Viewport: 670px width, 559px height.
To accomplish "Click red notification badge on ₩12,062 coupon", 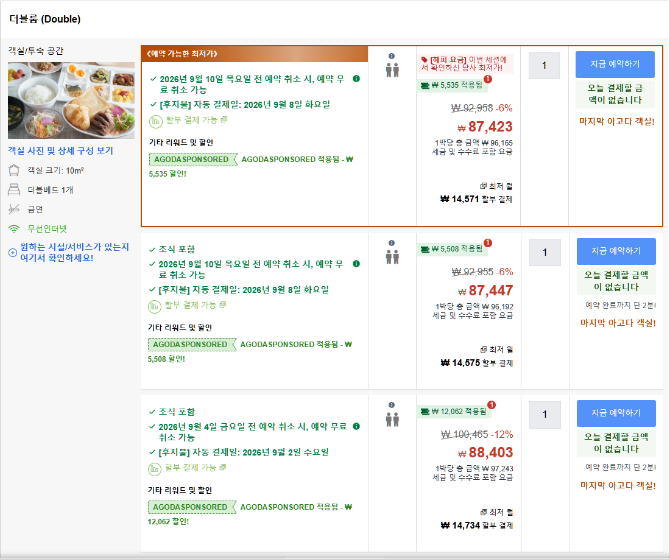I will point(492,405).
